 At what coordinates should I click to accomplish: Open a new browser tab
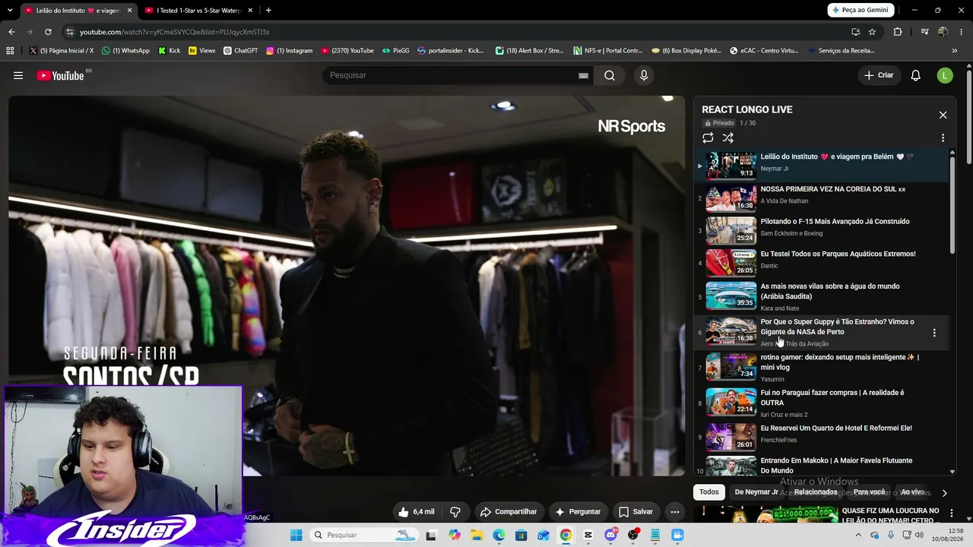pyautogui.click(x=268, y=10)
